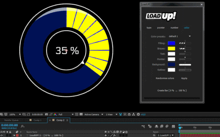Image resolution: width=220 pixels, height=137 pixels.
Task: Click the Take Snapshot camera icon
Action: point(46,114)
